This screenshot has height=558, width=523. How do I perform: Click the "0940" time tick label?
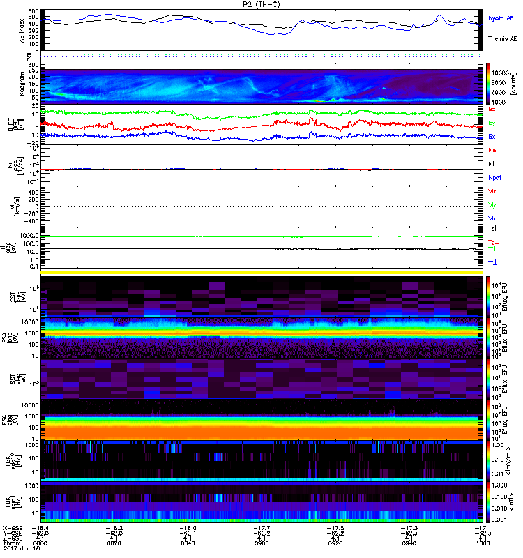click(409, 543)
